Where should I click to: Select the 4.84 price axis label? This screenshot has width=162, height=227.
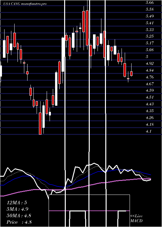click(x=150, y=70)
